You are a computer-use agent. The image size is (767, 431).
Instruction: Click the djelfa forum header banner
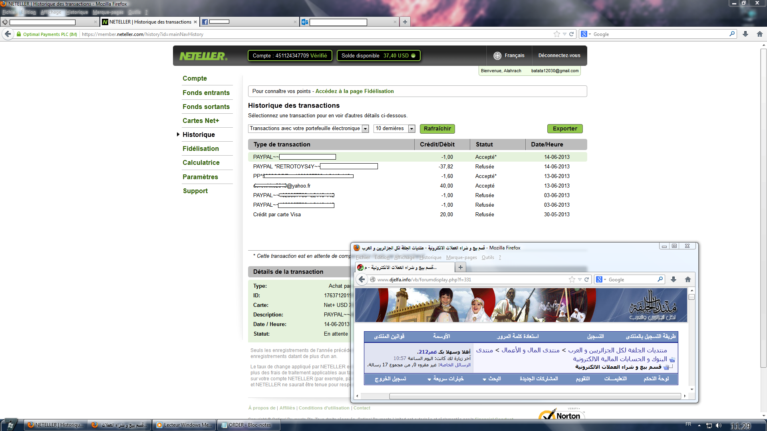point(521,305)
